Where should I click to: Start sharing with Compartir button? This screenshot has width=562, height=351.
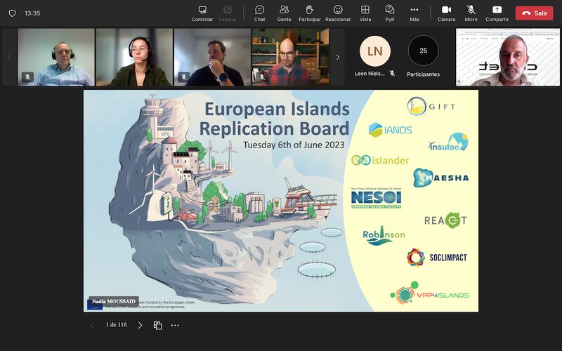(x=497, y=13)
